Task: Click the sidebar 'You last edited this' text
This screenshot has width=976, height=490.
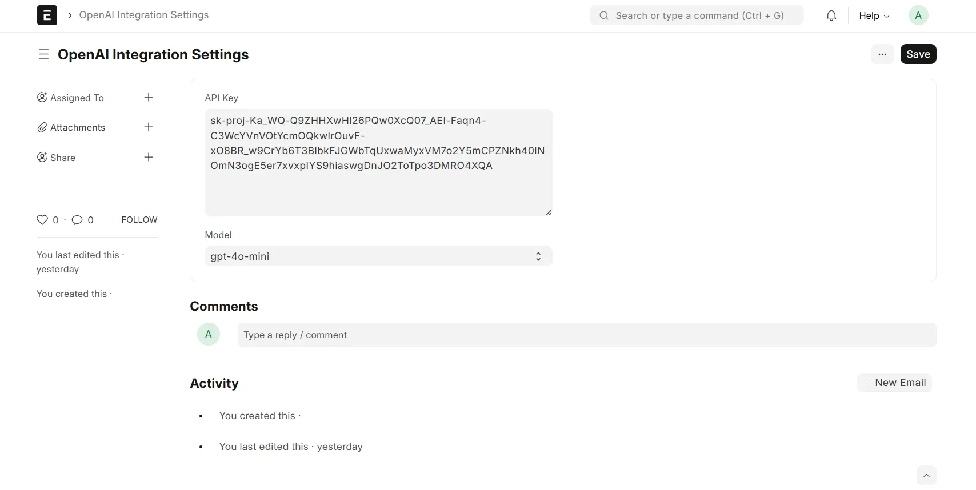Action: point(80,262)
